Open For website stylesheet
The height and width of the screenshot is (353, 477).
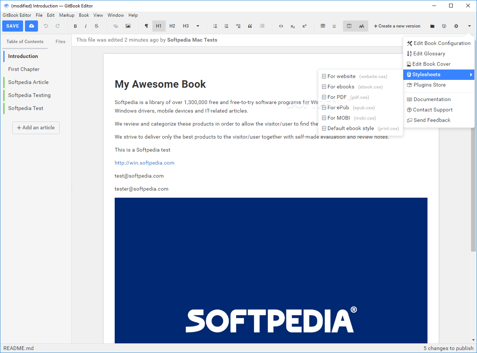point(360,76)
